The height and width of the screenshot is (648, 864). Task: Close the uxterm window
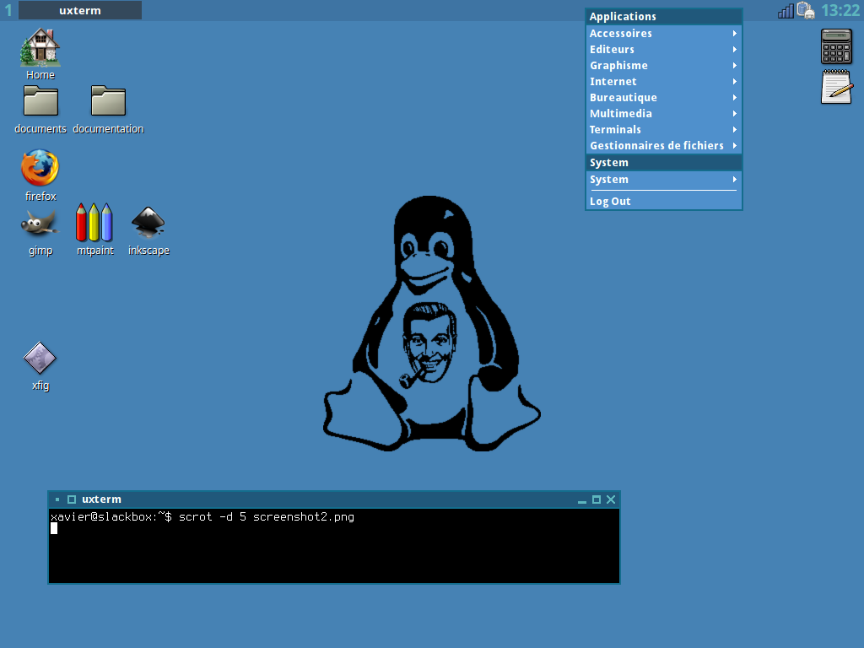[x=611, y=499]
